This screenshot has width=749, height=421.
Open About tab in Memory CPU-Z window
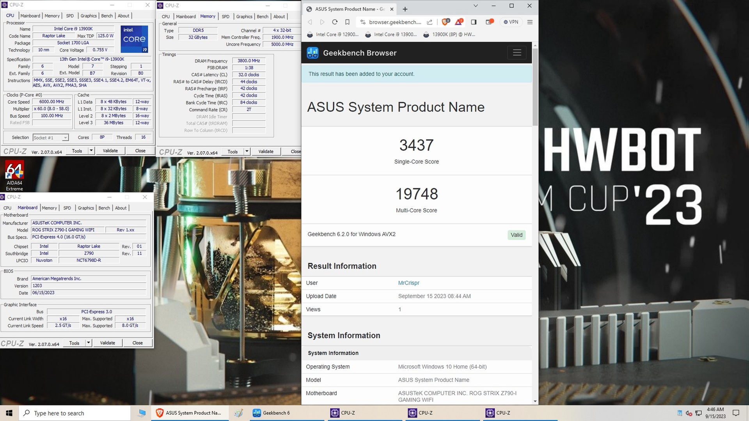(x=279, y=16)
